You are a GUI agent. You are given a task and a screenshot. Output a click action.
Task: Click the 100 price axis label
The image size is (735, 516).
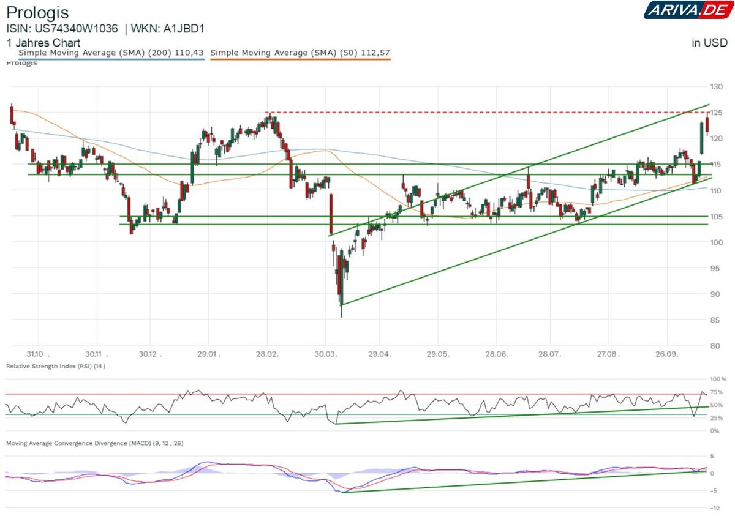click(717, 242)
